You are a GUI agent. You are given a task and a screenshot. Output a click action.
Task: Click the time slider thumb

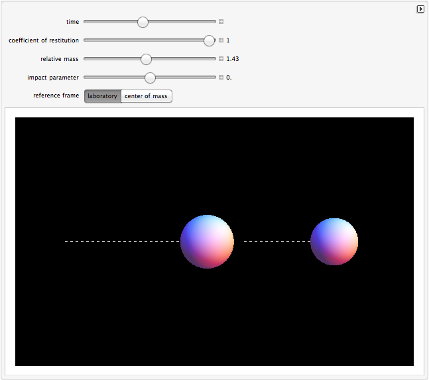[x=143, y=22]
